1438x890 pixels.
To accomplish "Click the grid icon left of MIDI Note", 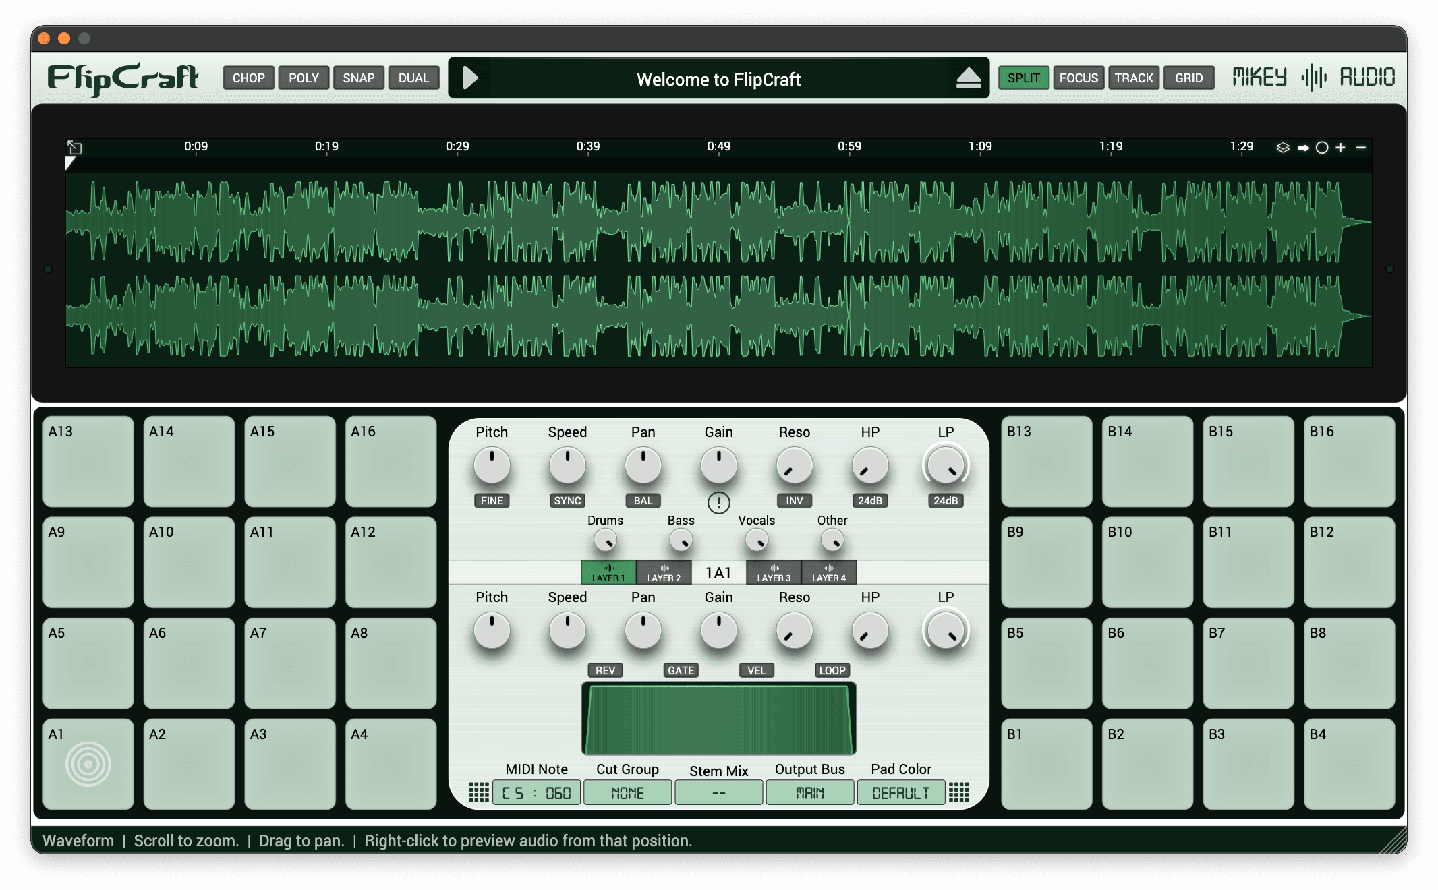I will [478, 792].
